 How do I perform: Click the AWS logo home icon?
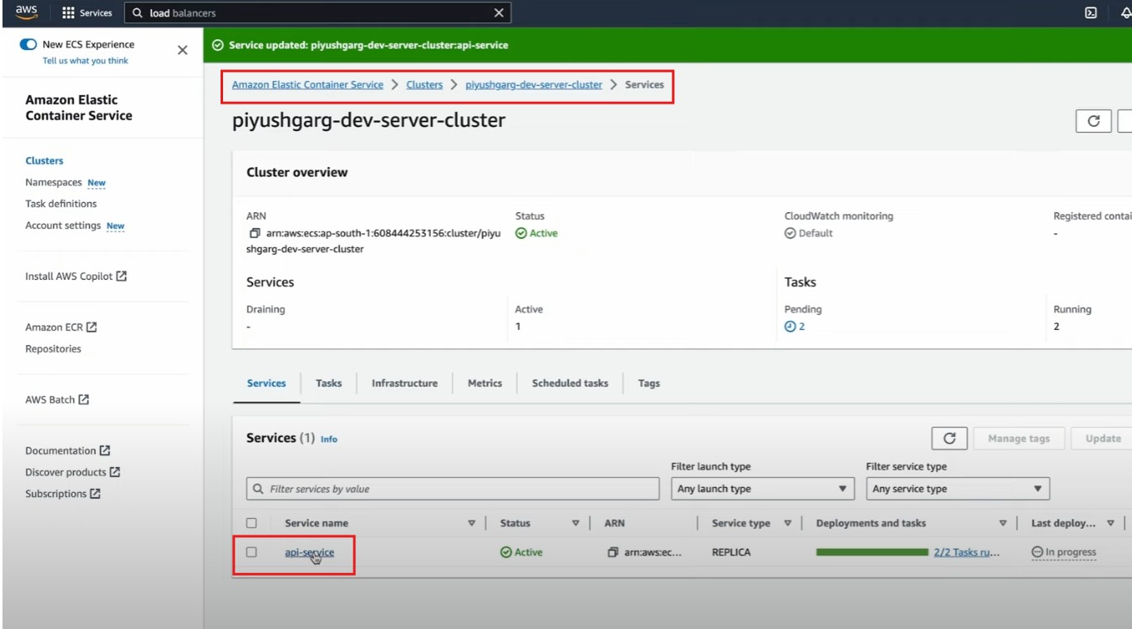26,13
